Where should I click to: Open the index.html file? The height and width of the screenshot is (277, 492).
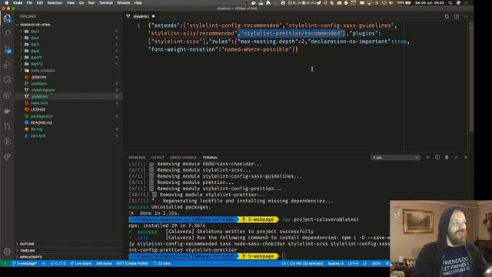point(39,103)
